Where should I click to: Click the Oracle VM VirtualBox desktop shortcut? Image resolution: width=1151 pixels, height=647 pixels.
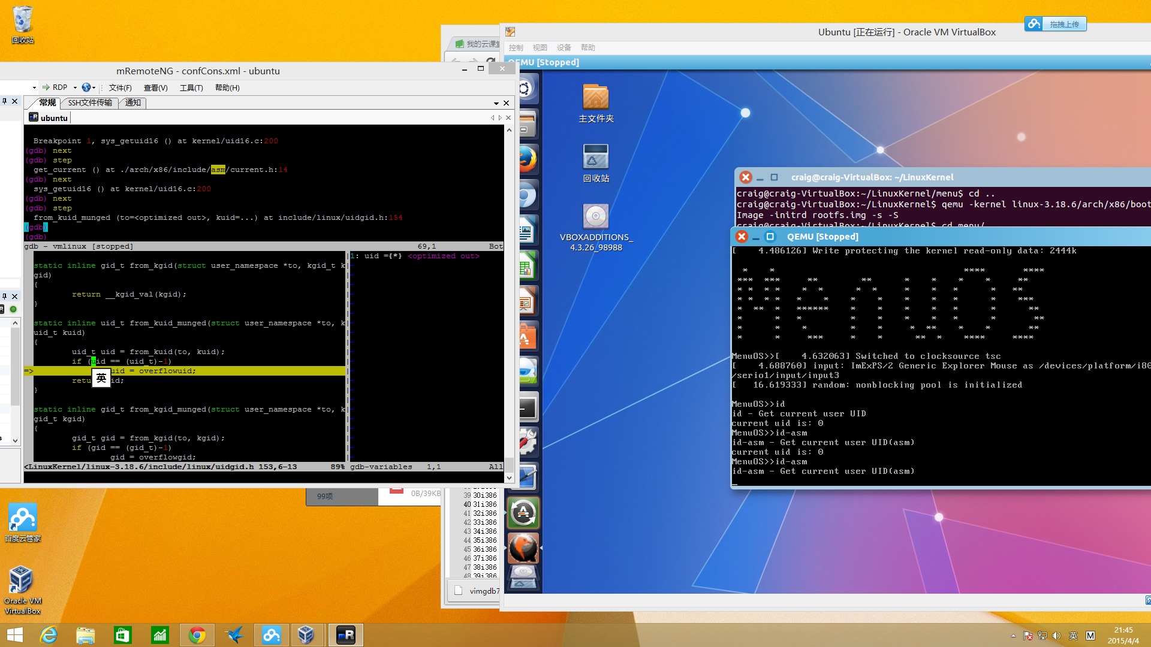22,590
